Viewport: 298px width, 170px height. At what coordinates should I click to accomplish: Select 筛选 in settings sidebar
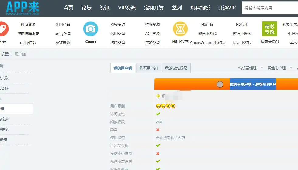[x=4, y=119]
